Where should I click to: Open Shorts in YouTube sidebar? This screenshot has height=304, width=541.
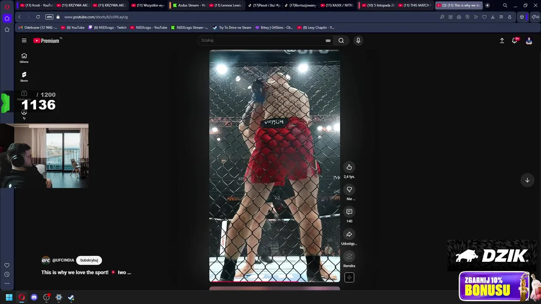pyautogui.click(x=24, y=76)
